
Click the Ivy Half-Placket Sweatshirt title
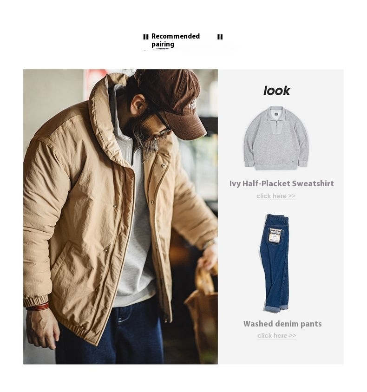pos(282,183)
